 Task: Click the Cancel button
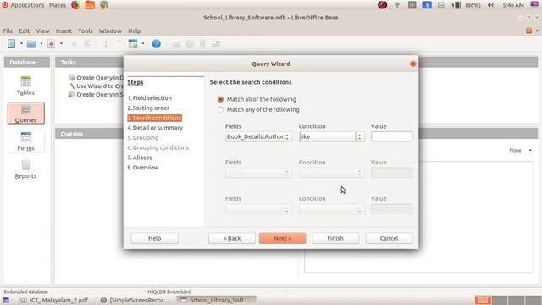(389, 238)
